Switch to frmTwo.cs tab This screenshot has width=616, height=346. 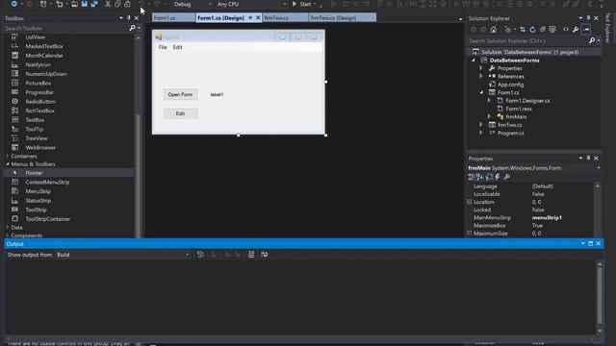(285, 18)
